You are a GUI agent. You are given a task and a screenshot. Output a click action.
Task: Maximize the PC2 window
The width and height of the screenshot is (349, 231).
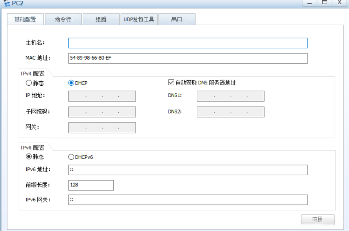pos(325,3)
